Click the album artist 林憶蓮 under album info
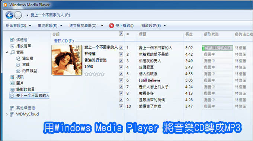Screen dimensions: 253x141 coord(90,54)
